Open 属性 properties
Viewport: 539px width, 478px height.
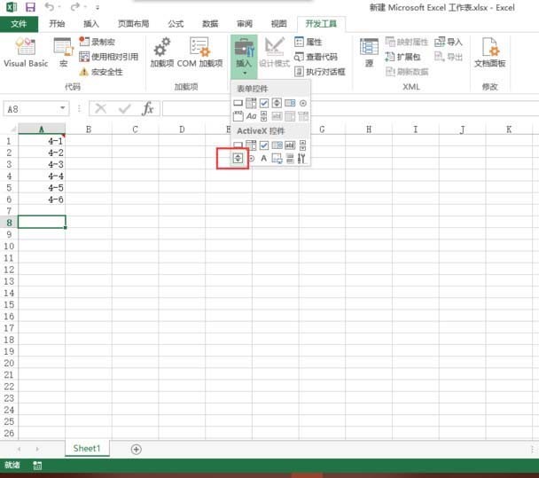309,42
